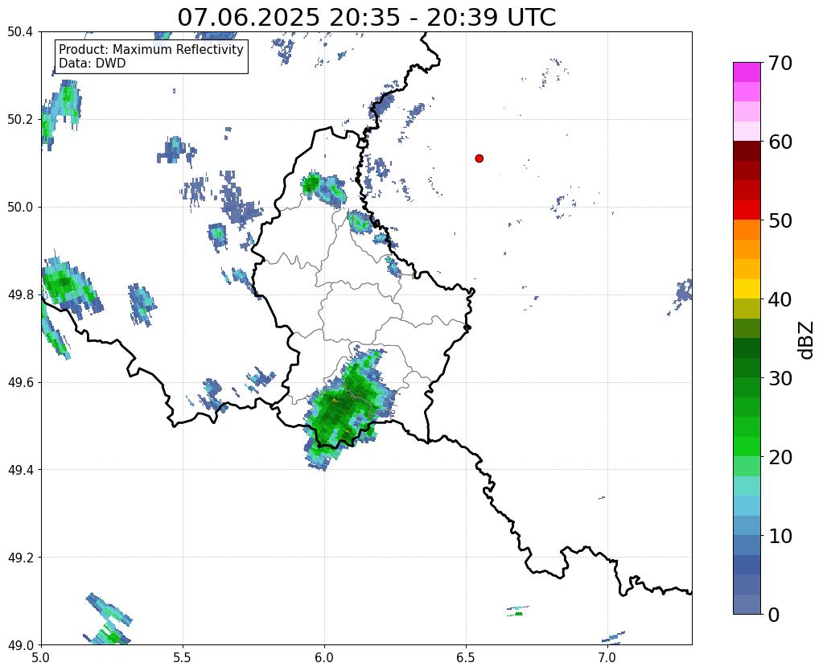The height and width of the screenshot is (671, 823).
Task: Click the 'Product: Maximum Reflectivity' label
Action: pyautogui.click(x=151, y=49)
